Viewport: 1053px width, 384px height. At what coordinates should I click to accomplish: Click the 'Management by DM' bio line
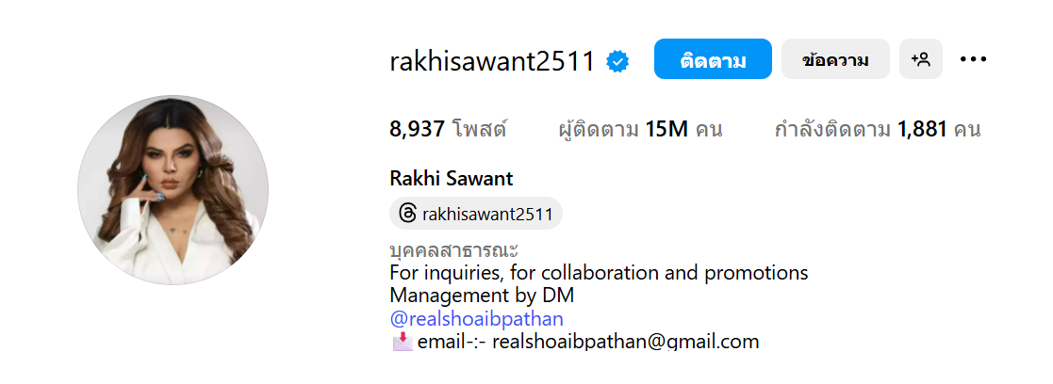(x=482, y=296)
